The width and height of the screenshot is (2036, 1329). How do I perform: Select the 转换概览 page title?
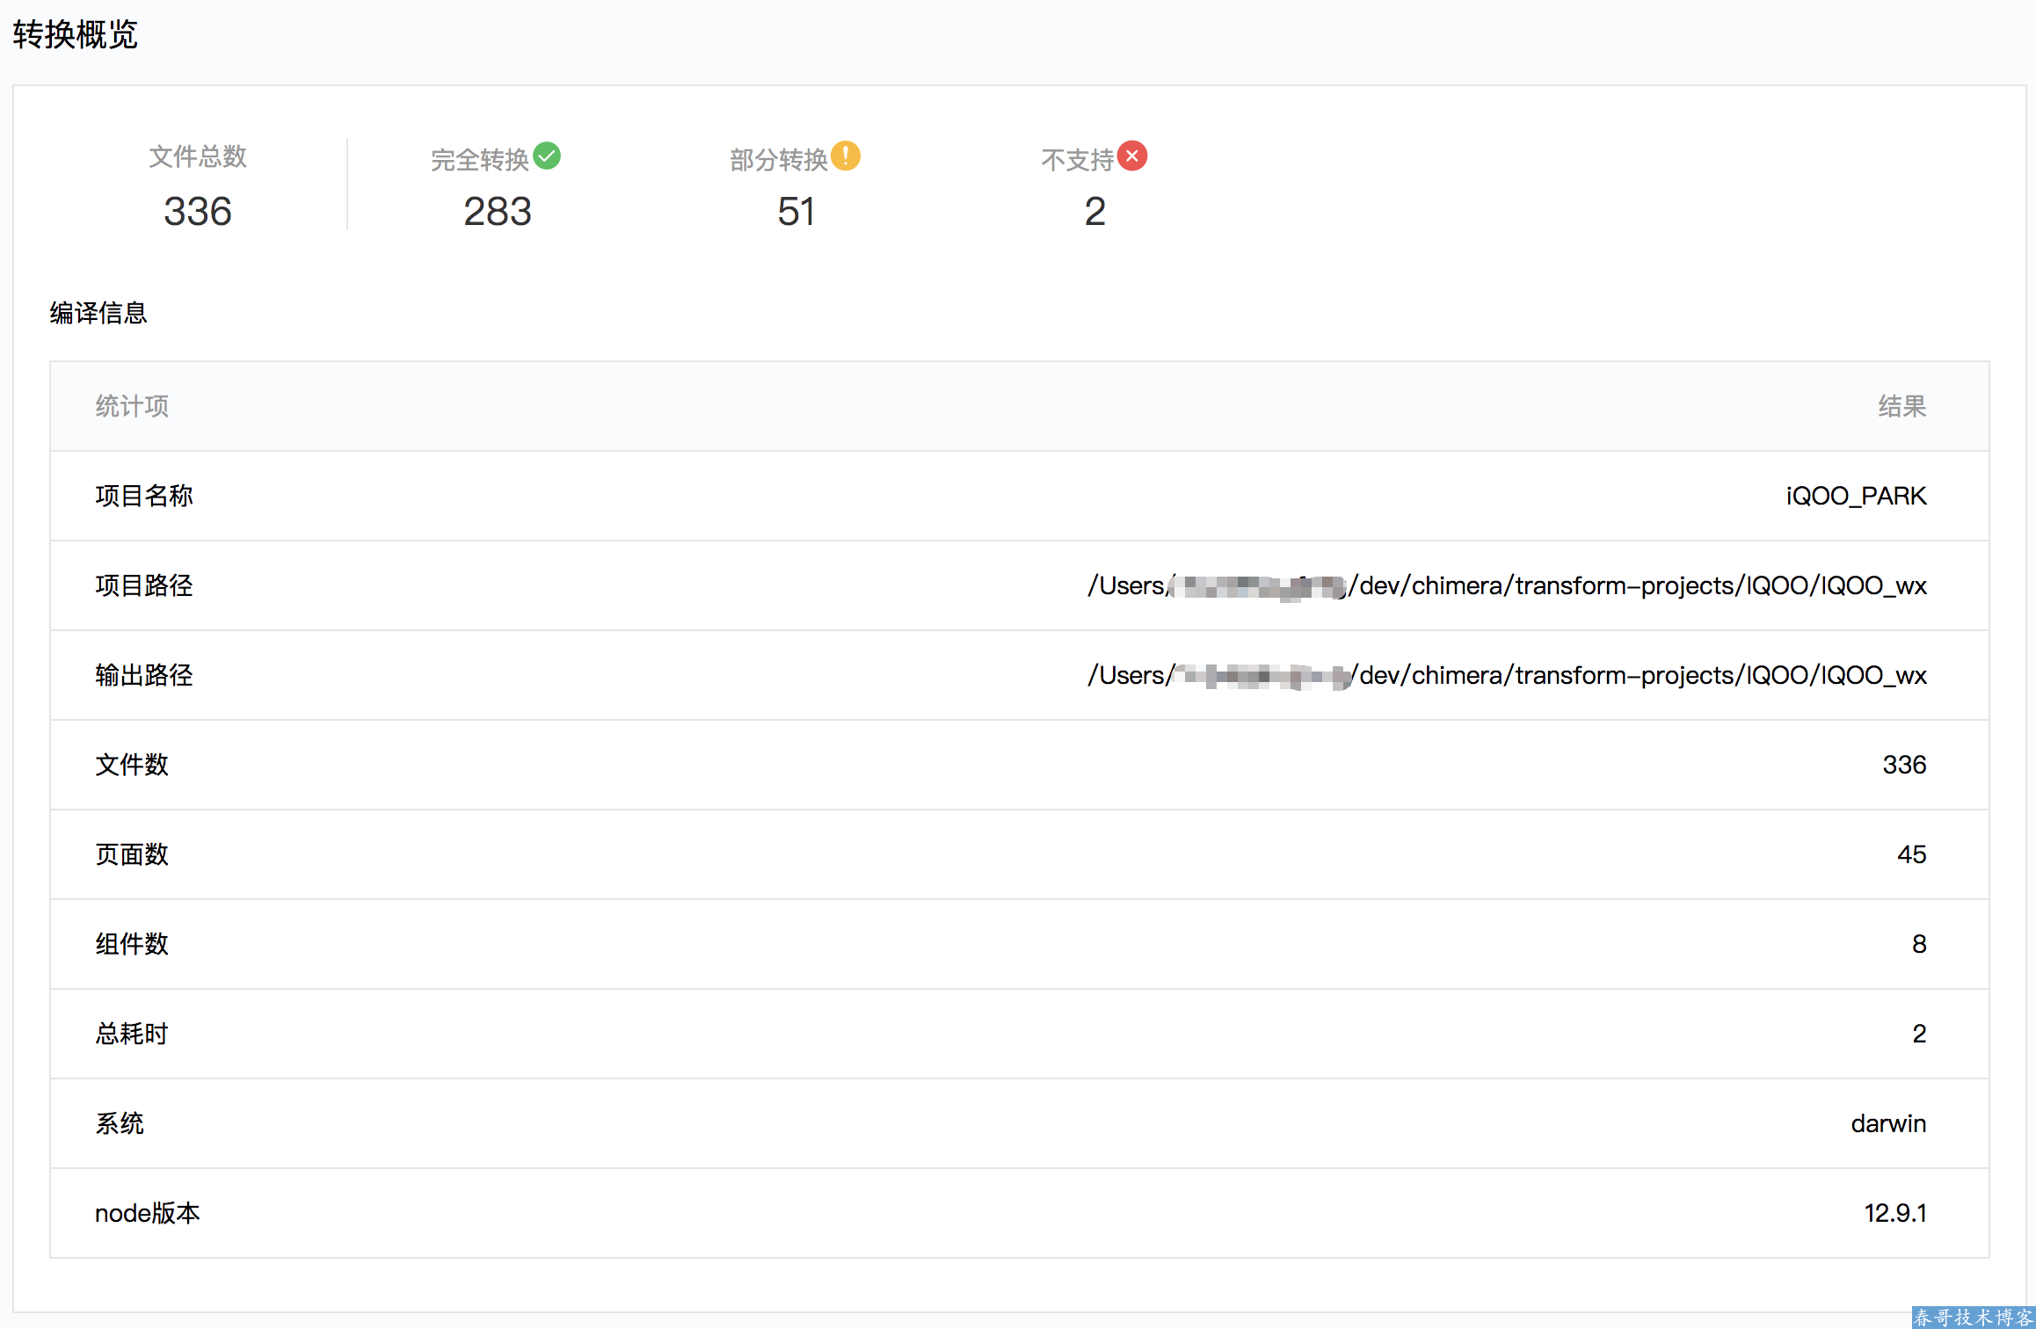(76, 35)
